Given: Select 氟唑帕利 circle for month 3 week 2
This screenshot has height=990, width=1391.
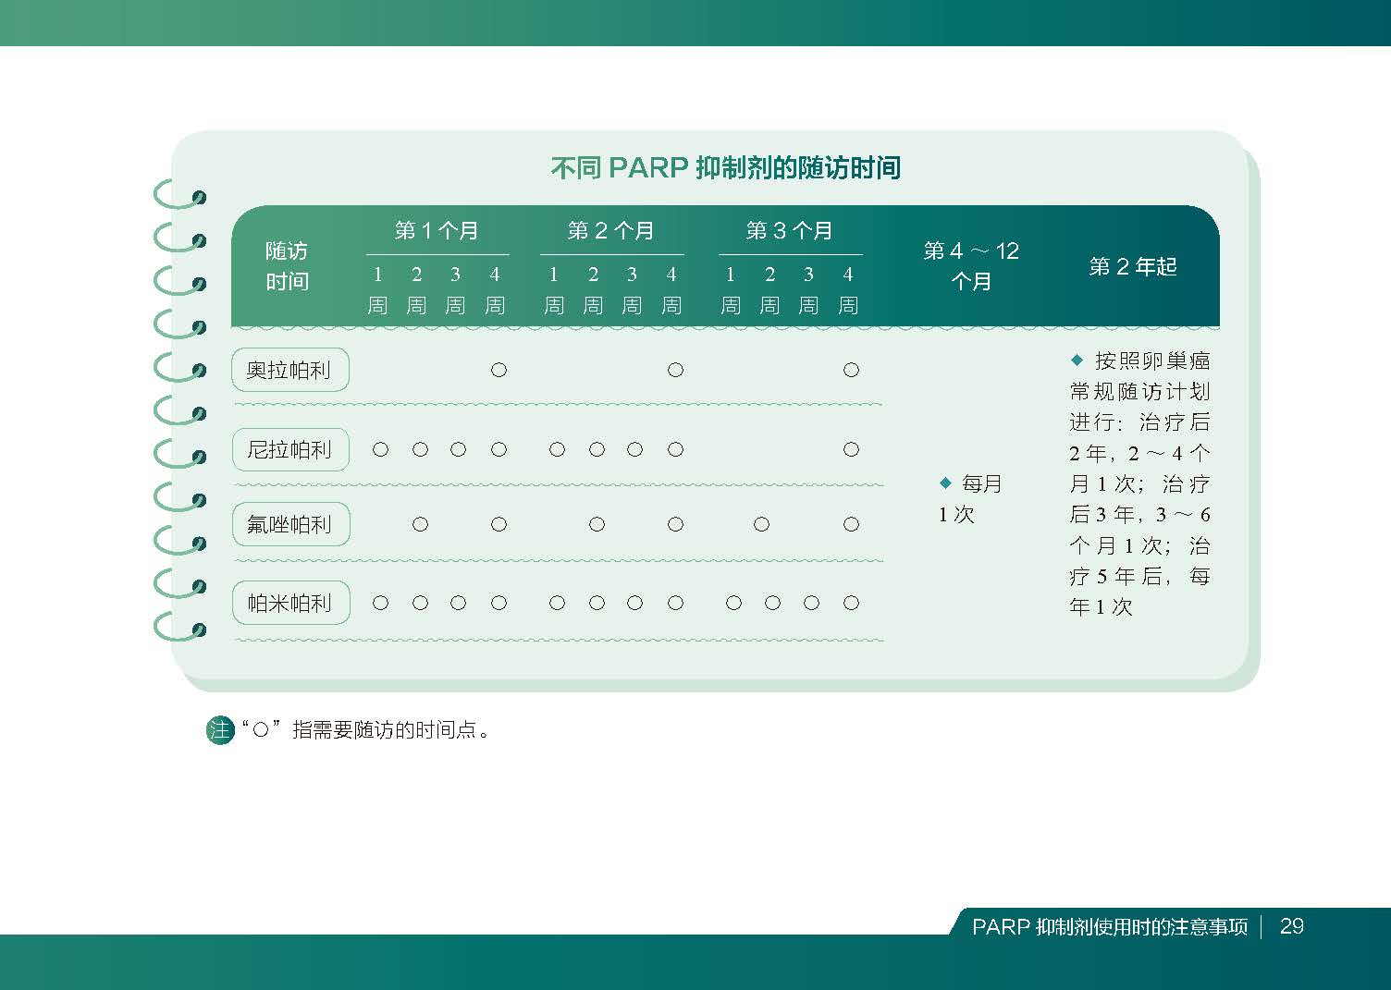Looking at the screenshot, I should (761, 525).
